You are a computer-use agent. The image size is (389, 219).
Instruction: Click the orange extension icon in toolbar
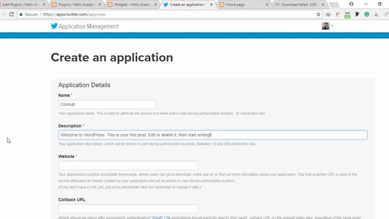[x=338, y=15]
